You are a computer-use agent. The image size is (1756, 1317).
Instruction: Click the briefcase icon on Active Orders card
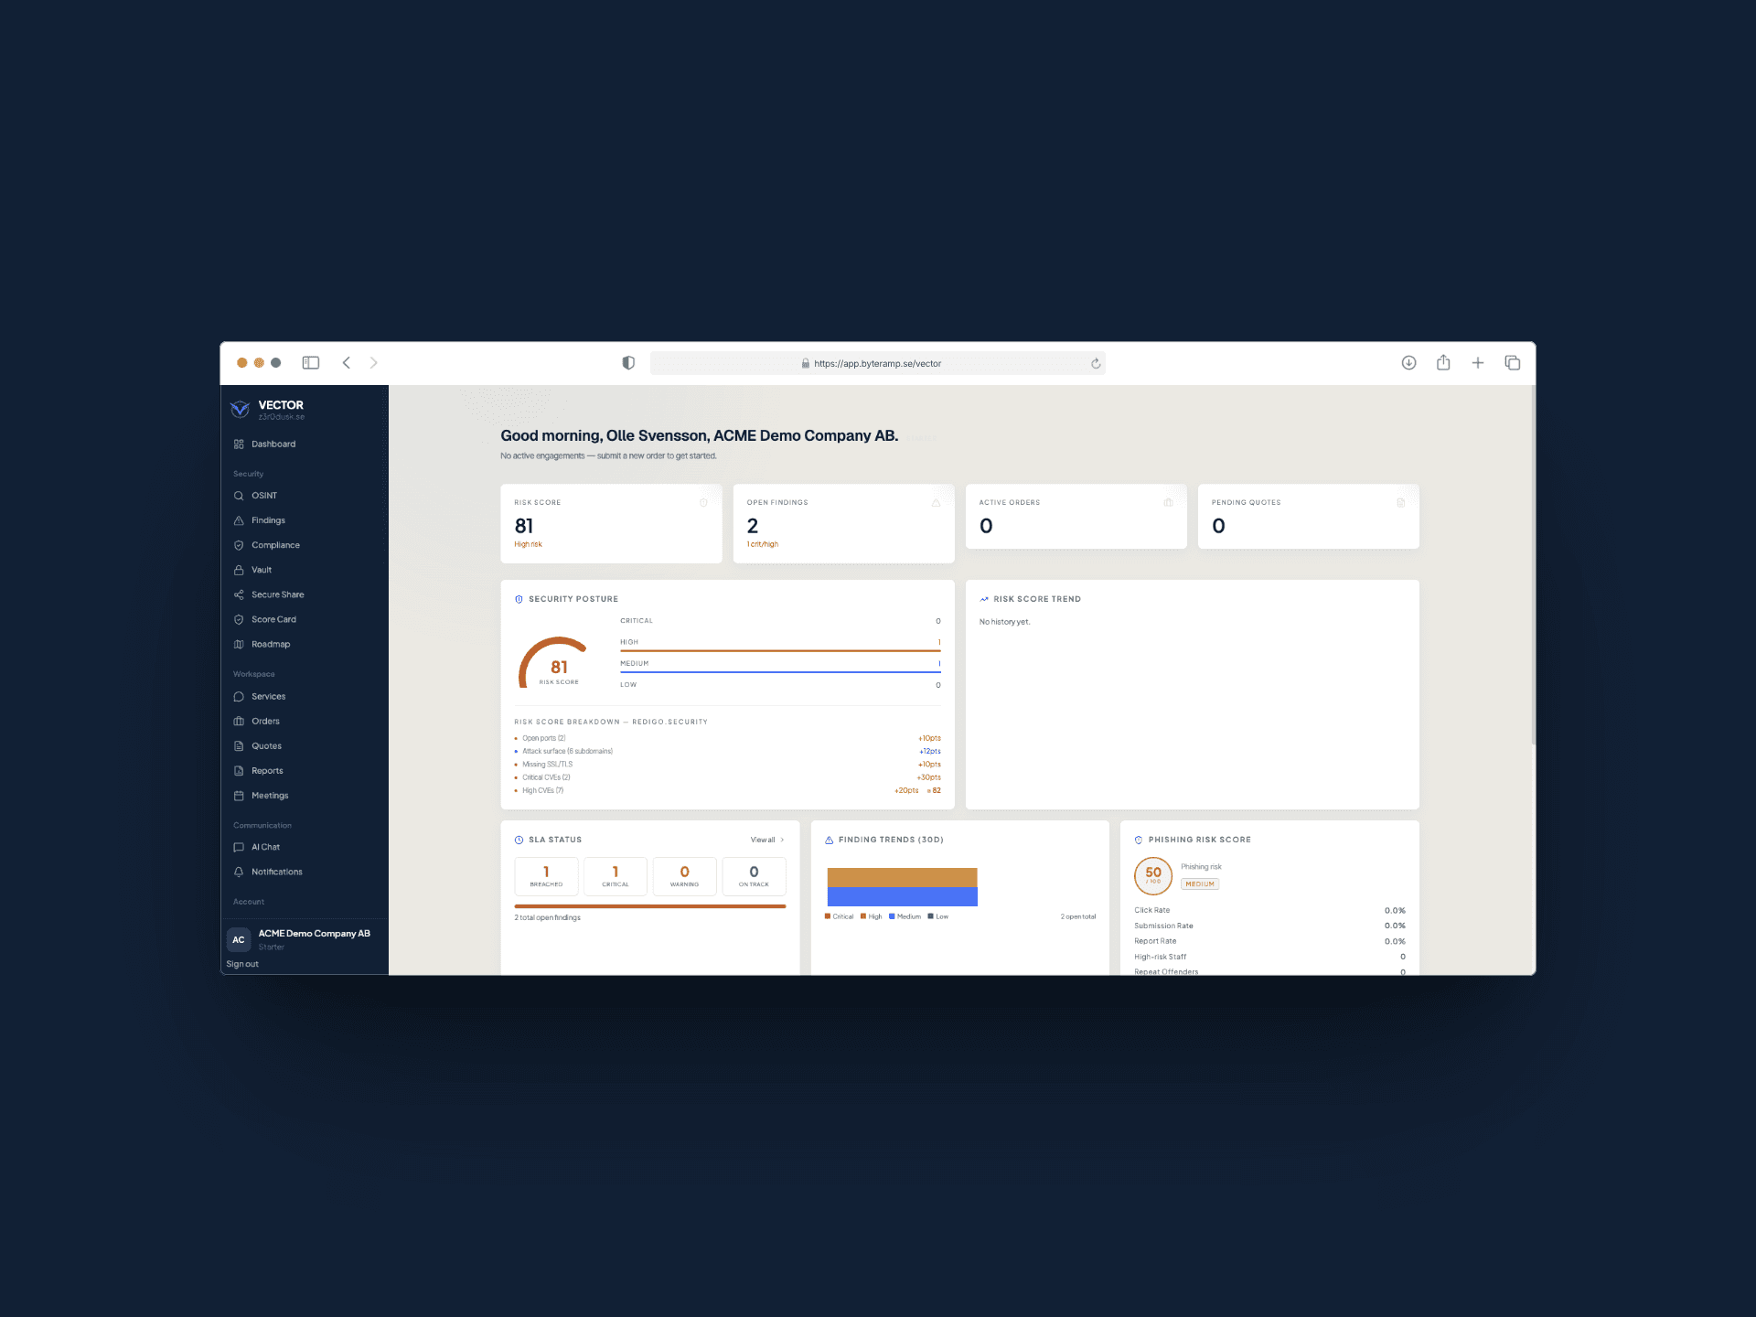pyautogui.click(x=1168, y=503)
